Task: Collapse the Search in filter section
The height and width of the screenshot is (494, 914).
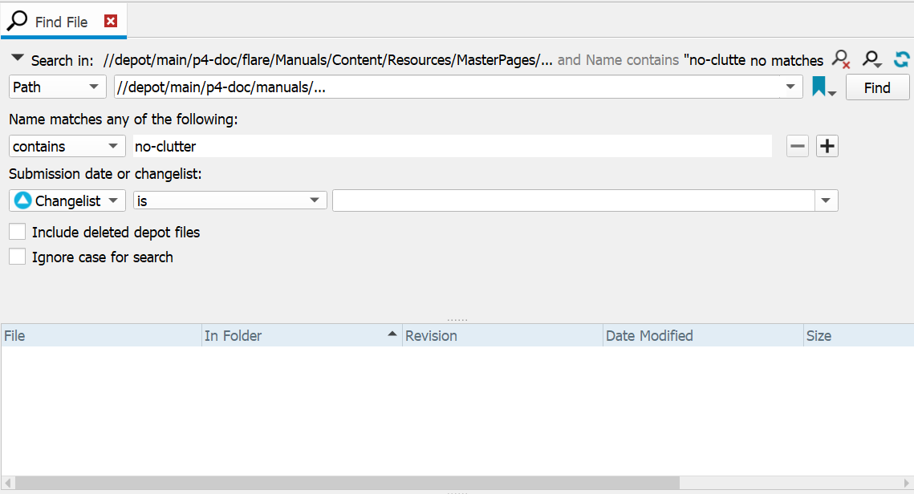Action: pos(17,59)
